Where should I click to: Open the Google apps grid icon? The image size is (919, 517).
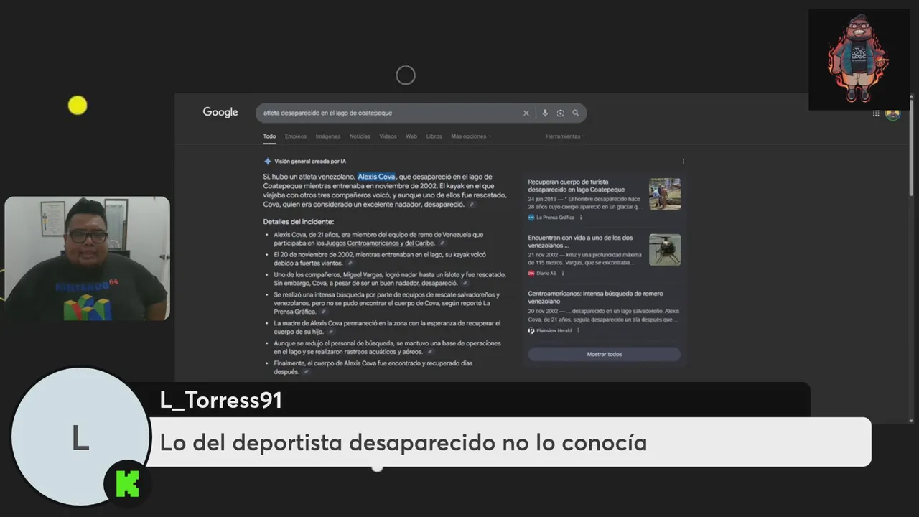coord(876,113)
